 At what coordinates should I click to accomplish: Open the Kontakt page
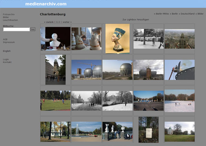(x=7, y=62)
